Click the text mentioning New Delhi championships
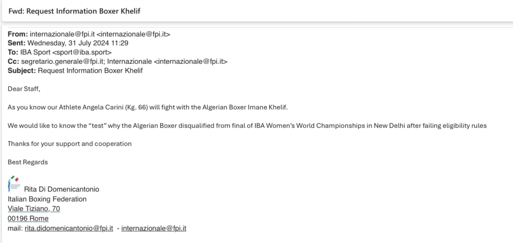 coord(247,125)
